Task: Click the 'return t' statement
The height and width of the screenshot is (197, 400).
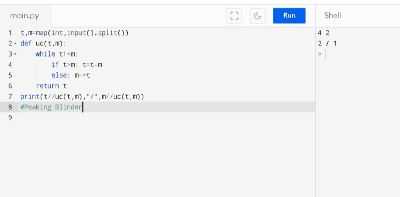Action: (x=51, y=86)
